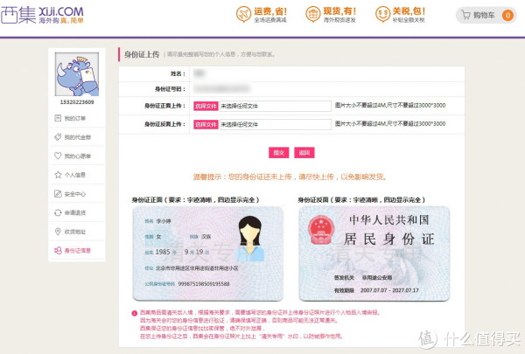The image size is (525, 354).
Task: Click the shopping cart icon
Action: click(465, 15)
